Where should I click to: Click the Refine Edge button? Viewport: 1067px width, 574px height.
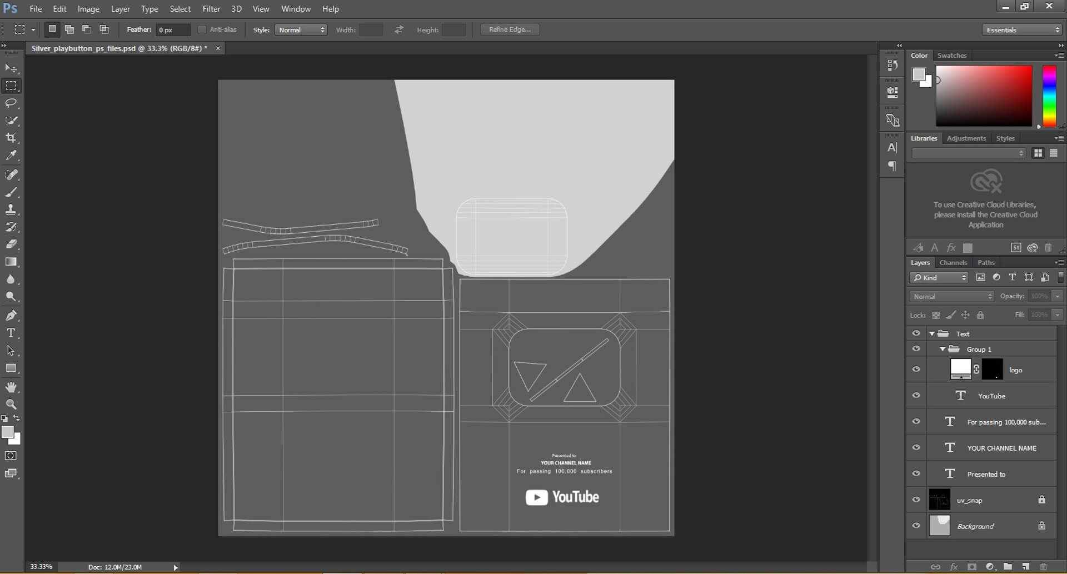[x=510, y=29]
